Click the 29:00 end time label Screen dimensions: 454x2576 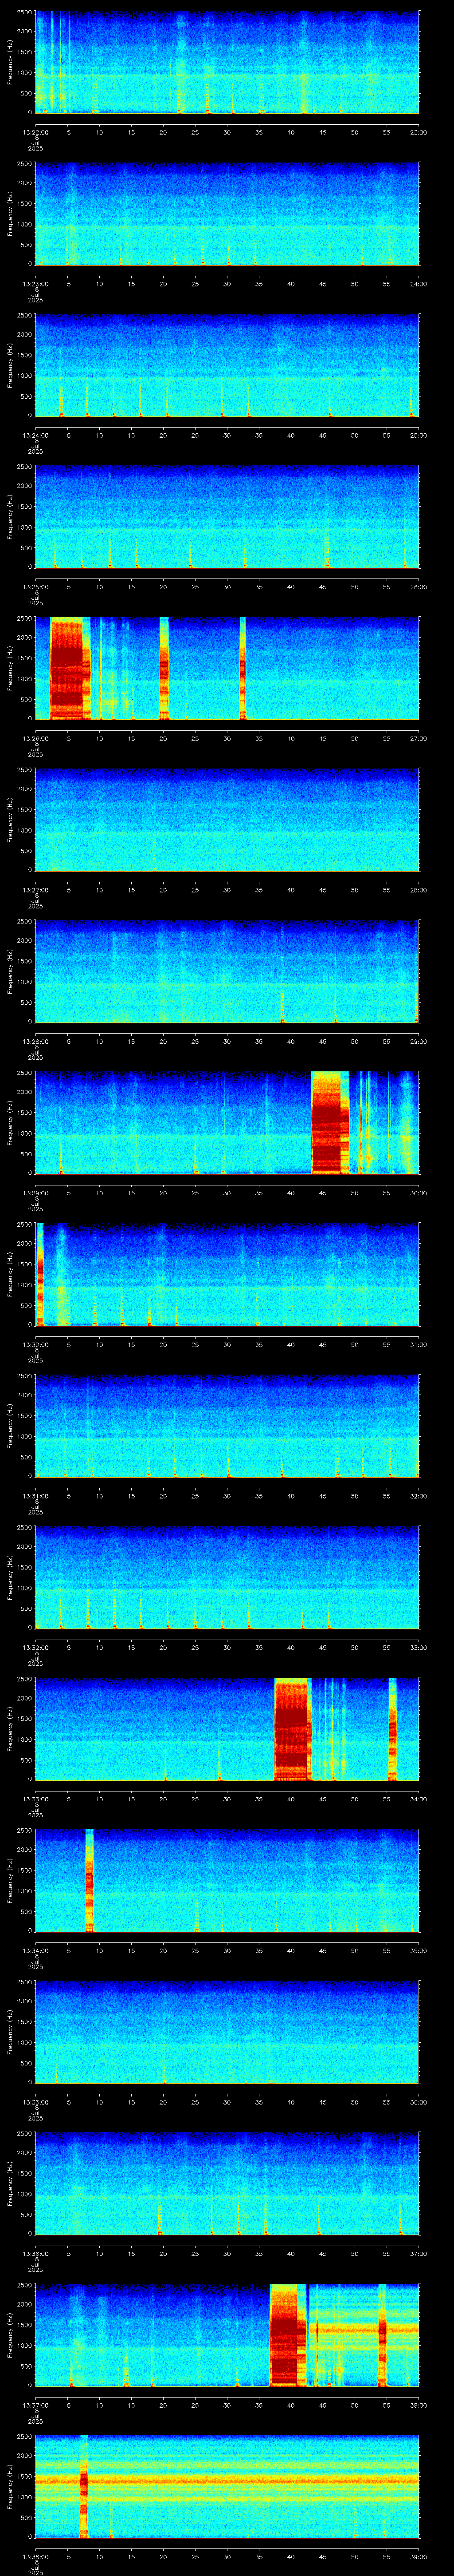tap(418, 1041)
